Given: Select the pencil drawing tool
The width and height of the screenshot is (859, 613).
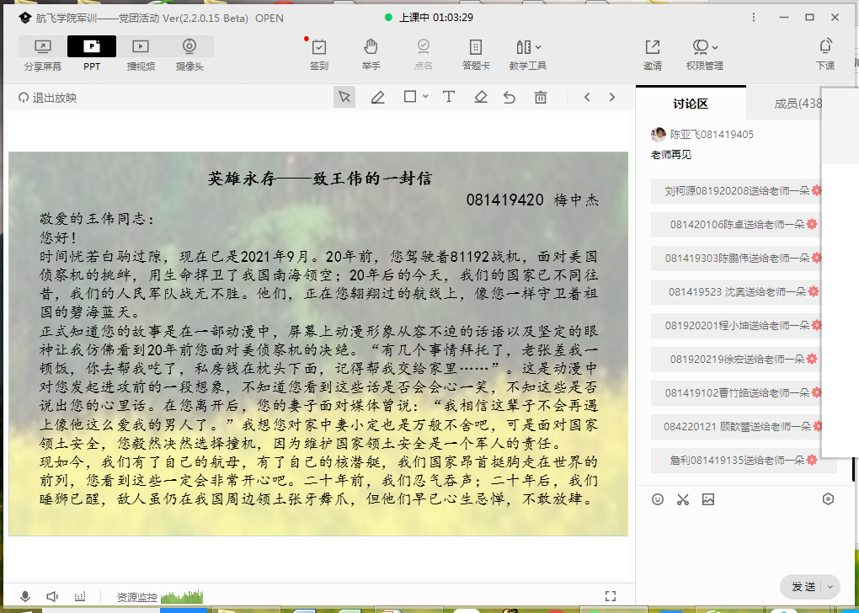Looking at the screenshot, I should [378, 98].
